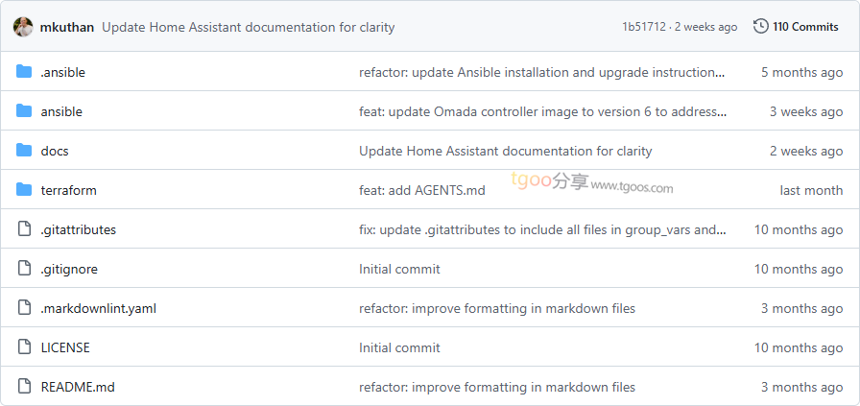This screenshot has height=406, width=860.
Task: Click the mkuthan user avatar
Action: [x=23, y=27]
